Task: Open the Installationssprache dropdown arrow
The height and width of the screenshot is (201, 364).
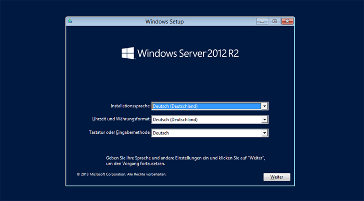Action: point(264,106)
